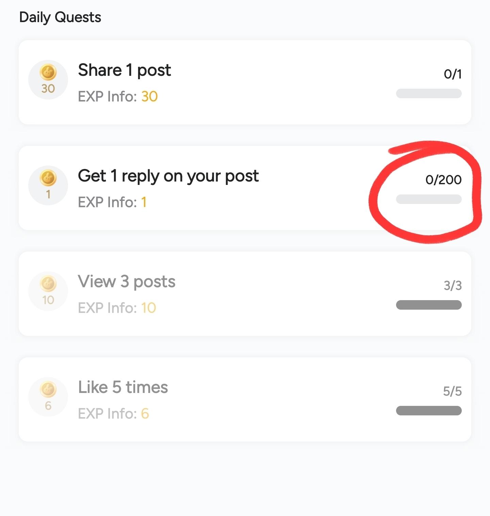
Task: Click the Like 5 times progress bar
Action: point(429,411)
